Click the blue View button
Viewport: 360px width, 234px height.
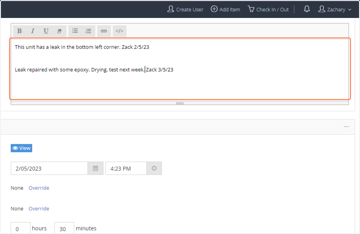point(22,148)
